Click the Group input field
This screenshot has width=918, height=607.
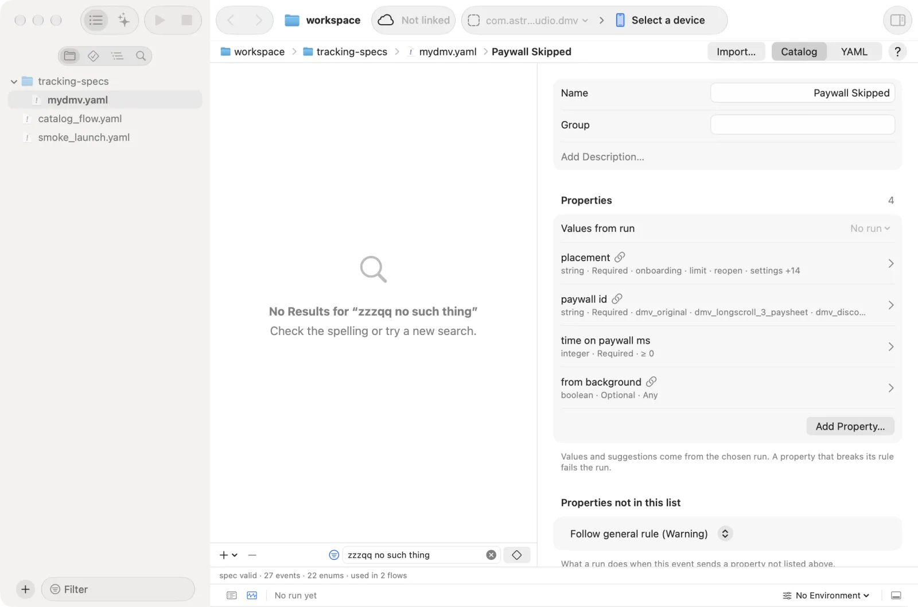coord(802,124)
